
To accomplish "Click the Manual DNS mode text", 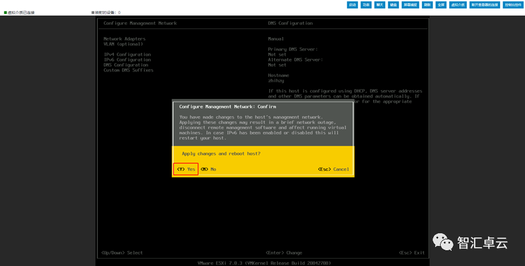I will [x=276, y=39].
